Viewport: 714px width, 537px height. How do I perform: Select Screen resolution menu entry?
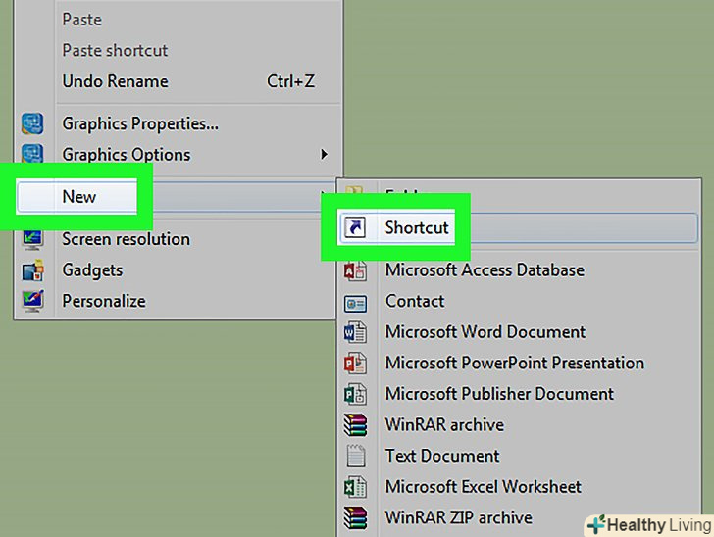pyautogui.click(x=178, y=239)
